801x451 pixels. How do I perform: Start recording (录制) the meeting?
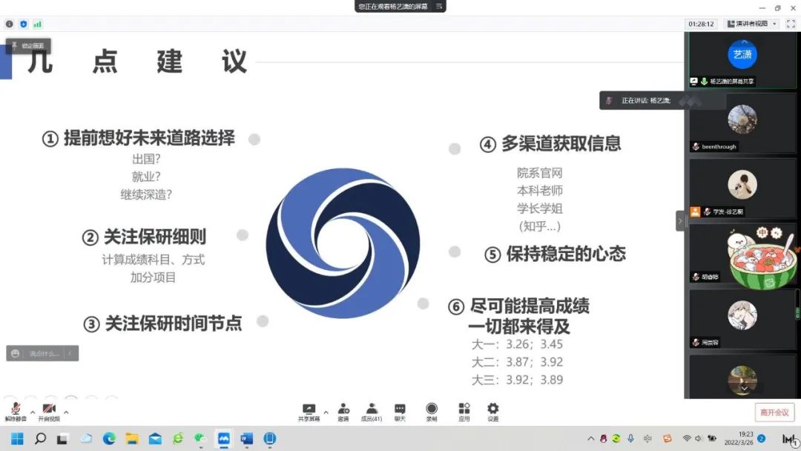(432, 412)
